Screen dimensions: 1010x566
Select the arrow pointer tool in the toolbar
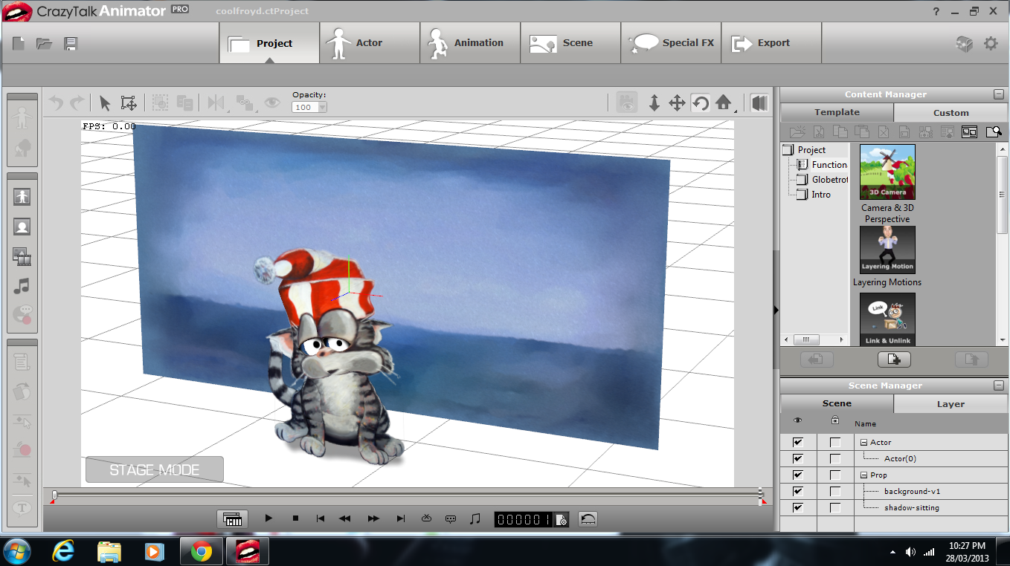[x=104, y=103]
